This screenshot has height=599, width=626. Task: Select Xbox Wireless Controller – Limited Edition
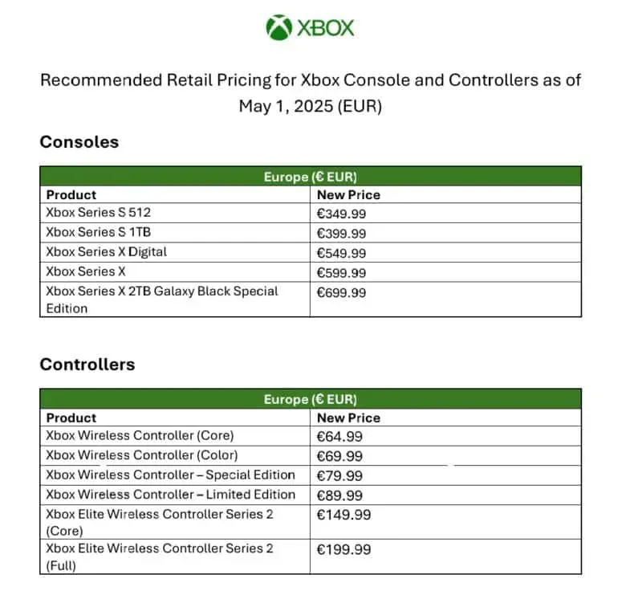pyautogui.click(x=170, y=495)
